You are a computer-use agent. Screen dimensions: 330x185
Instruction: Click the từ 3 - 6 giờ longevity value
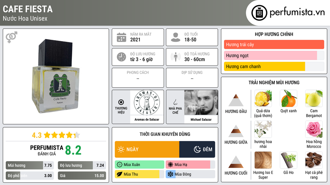[141, 59]
